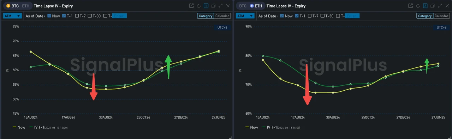
Task: Click the 75% axis value on BTC chart
Action: click(x=16, y=26)
